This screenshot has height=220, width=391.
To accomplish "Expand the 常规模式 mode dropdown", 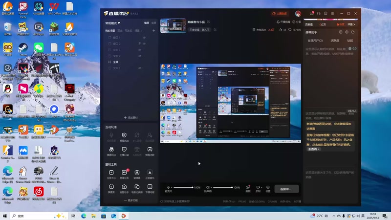I will pyautogui.click(x=112, y=23).
